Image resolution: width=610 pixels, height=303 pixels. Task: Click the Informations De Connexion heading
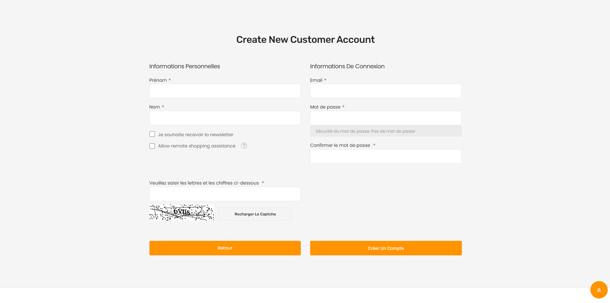point(347,66)
